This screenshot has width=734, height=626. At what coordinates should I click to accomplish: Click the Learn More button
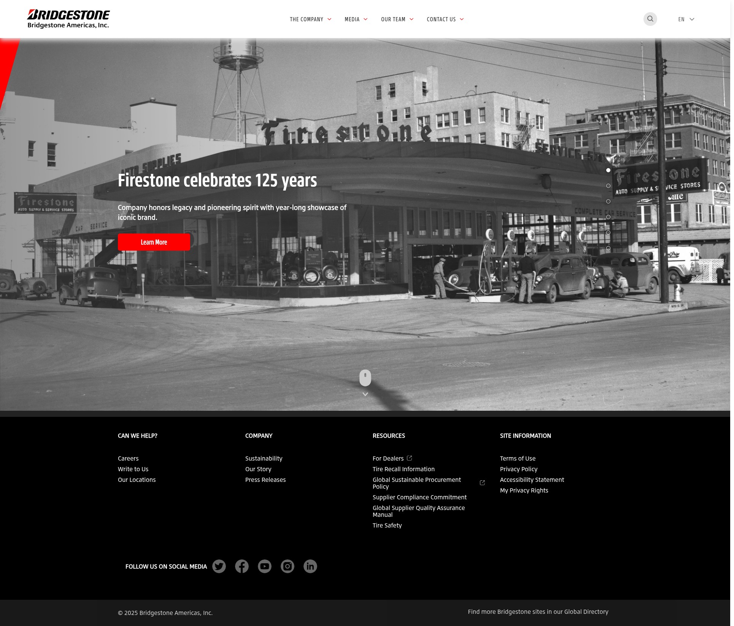(154, 242)
